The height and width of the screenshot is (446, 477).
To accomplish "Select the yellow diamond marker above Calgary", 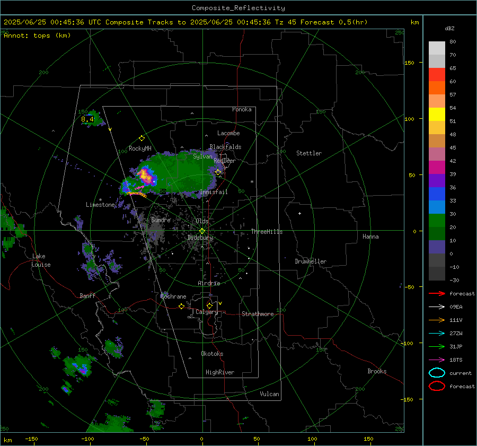I will 209,305.
